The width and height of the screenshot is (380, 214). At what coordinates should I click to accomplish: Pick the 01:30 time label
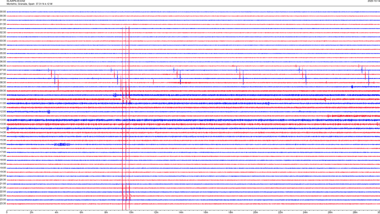tap(3, 24)
